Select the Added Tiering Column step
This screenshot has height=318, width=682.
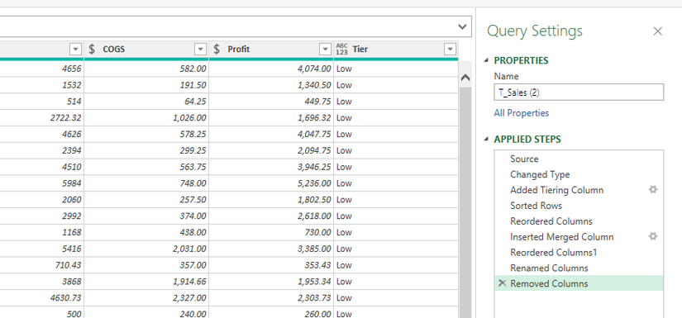(579, 190)
